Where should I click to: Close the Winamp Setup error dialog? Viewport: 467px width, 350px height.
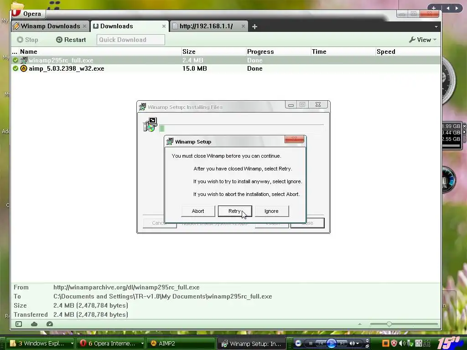point(294,139)
